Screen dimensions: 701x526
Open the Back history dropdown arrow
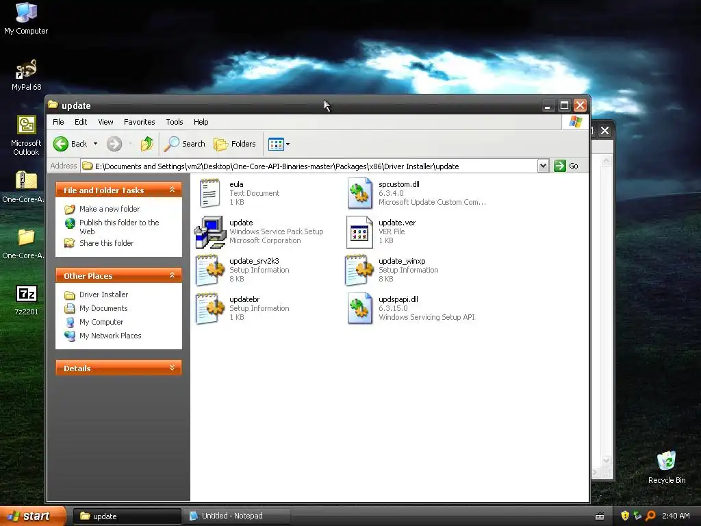tap(95, 144)
